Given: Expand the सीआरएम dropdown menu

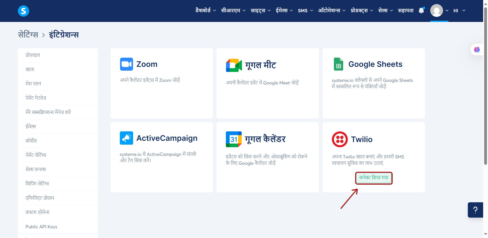Looking at the screenshot, I should click(233, 10).
